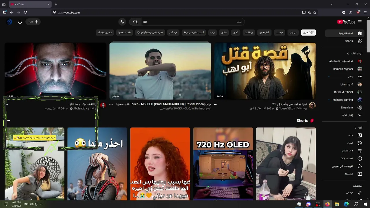The width and height of the screenshot is (370, 208).
Task: Select the Live (مباشر) chip
Action: (224, 33)
